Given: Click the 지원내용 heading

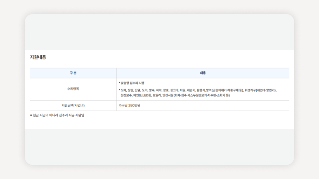Looking at the screenshot, I should 38,57.
